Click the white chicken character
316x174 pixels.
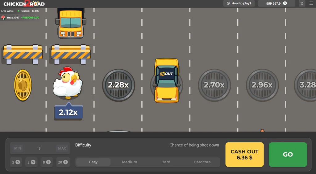click(68, 83)
